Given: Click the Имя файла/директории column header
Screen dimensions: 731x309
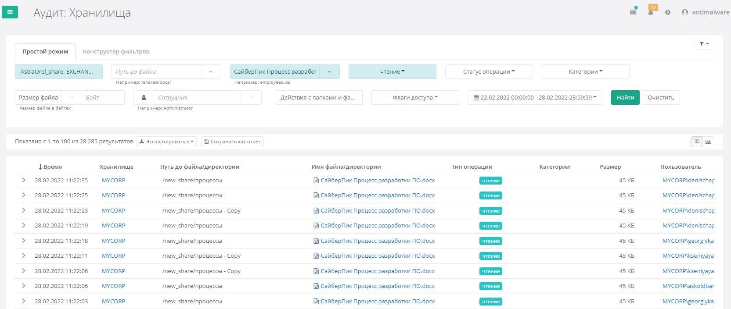Looking at the screenshot, I should (346, 167).
